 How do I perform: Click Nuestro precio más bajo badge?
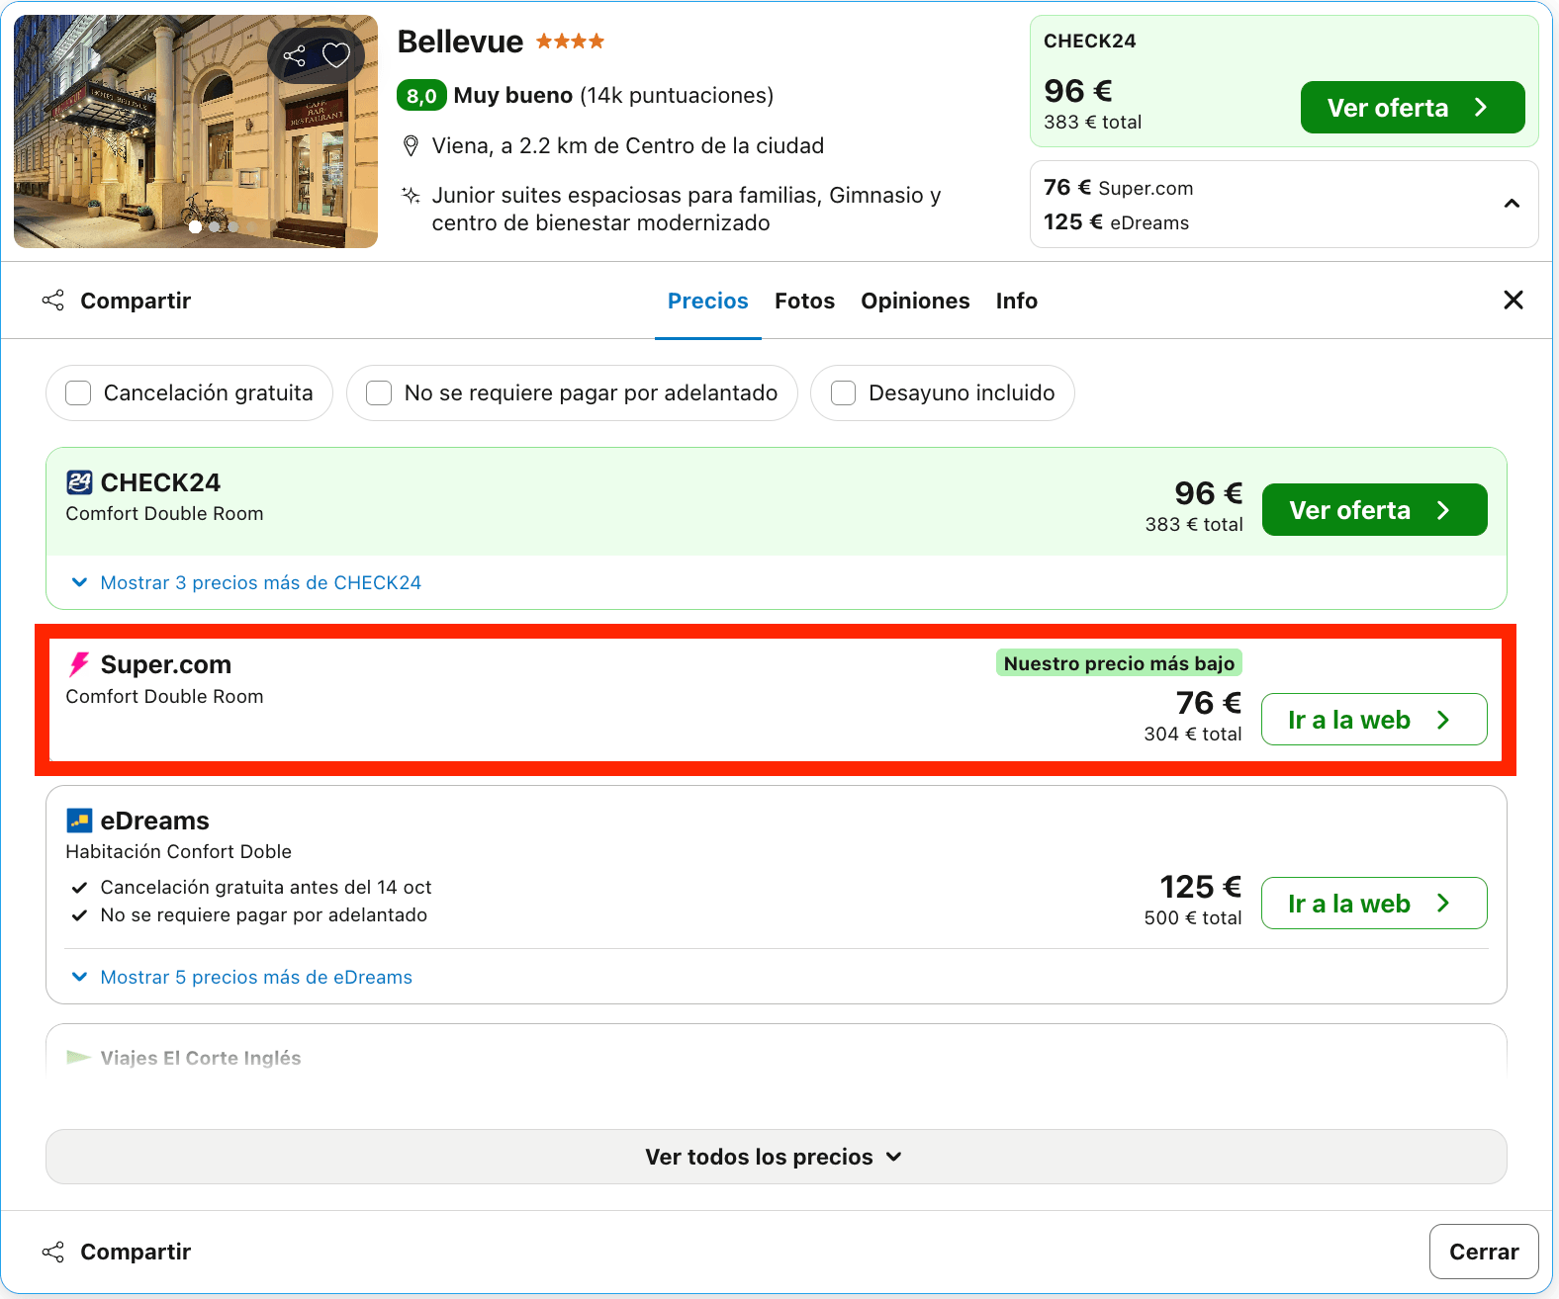pyautogui.click(x=1119, y=663)
